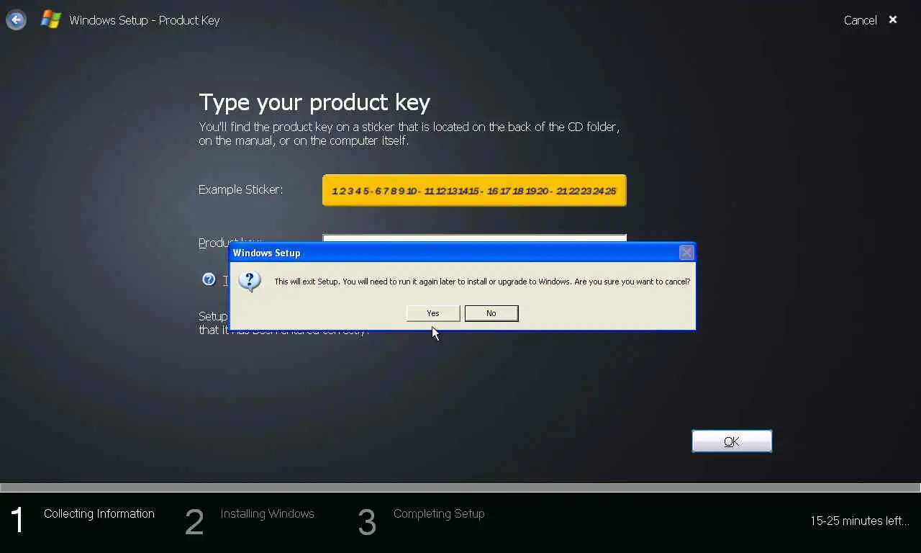This screenshot has height=553, width=921.
Task: Click the Product key input field
Action: 474,238
